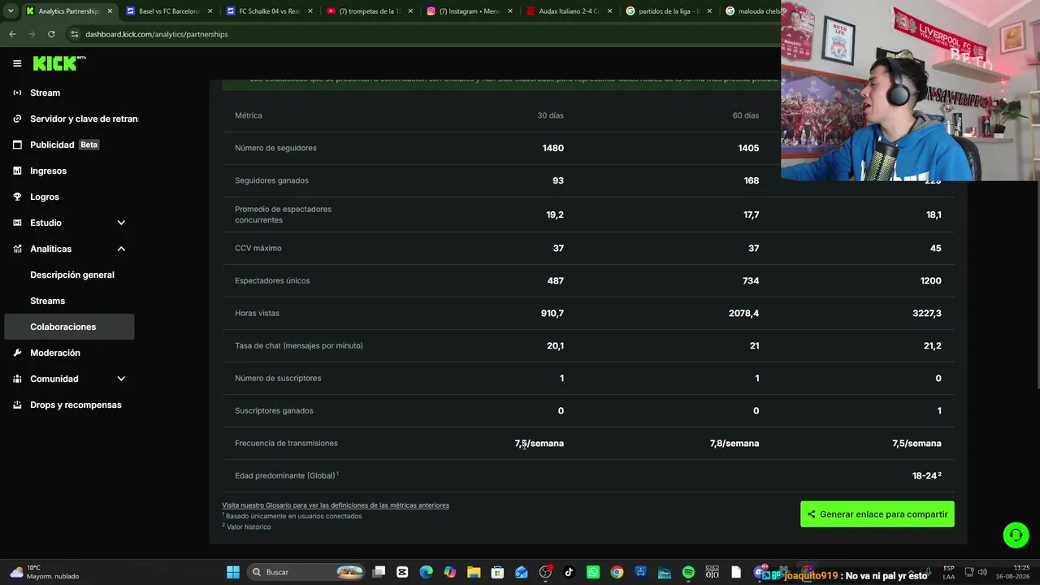Click the browser back arrow
This screenshot has height=585, width=1040.
tap(12, 34)
